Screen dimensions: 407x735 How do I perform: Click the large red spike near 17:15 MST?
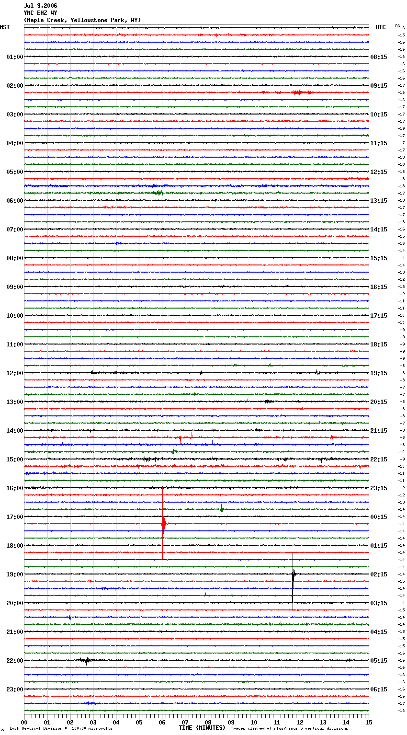tap(163, 522)
